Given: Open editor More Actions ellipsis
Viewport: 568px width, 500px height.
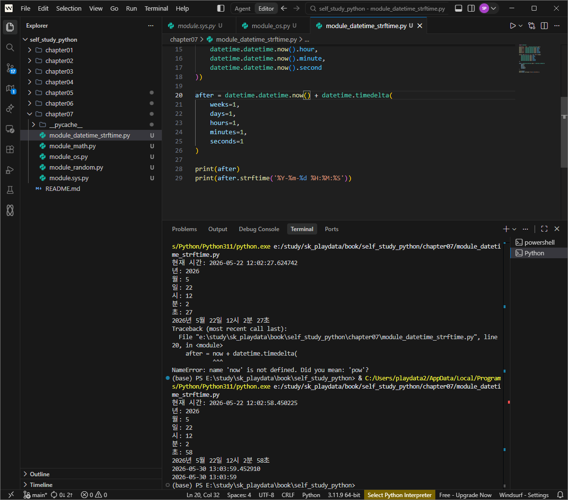Looking at the screenshot, I should click(x=557, y=26).
